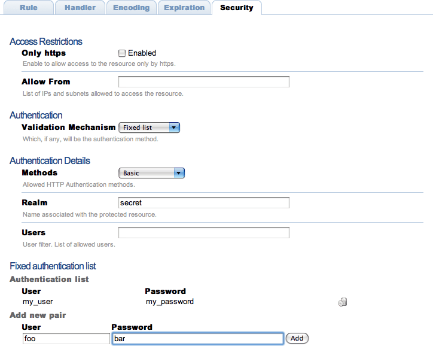433x346 pixels.
Task: Switch to the Rule tab
Action: point(29,8)
